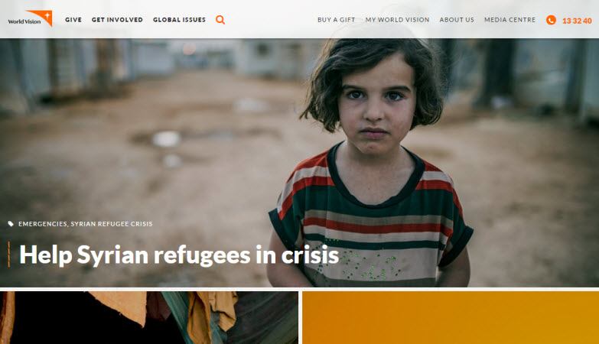Image resolution: width=599 pixels, height=344 pixels.
Task: Click the orange star emblem in the logo
Action: coord(45,17)
